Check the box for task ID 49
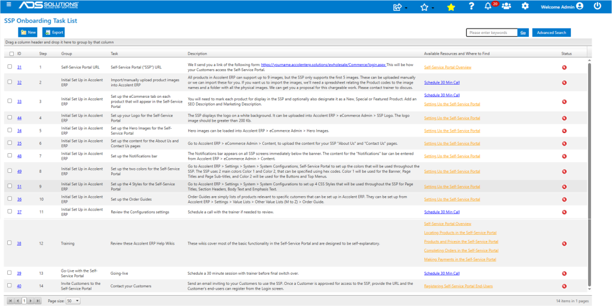Viewport: 612px width, 307px height. coord(10,170)
